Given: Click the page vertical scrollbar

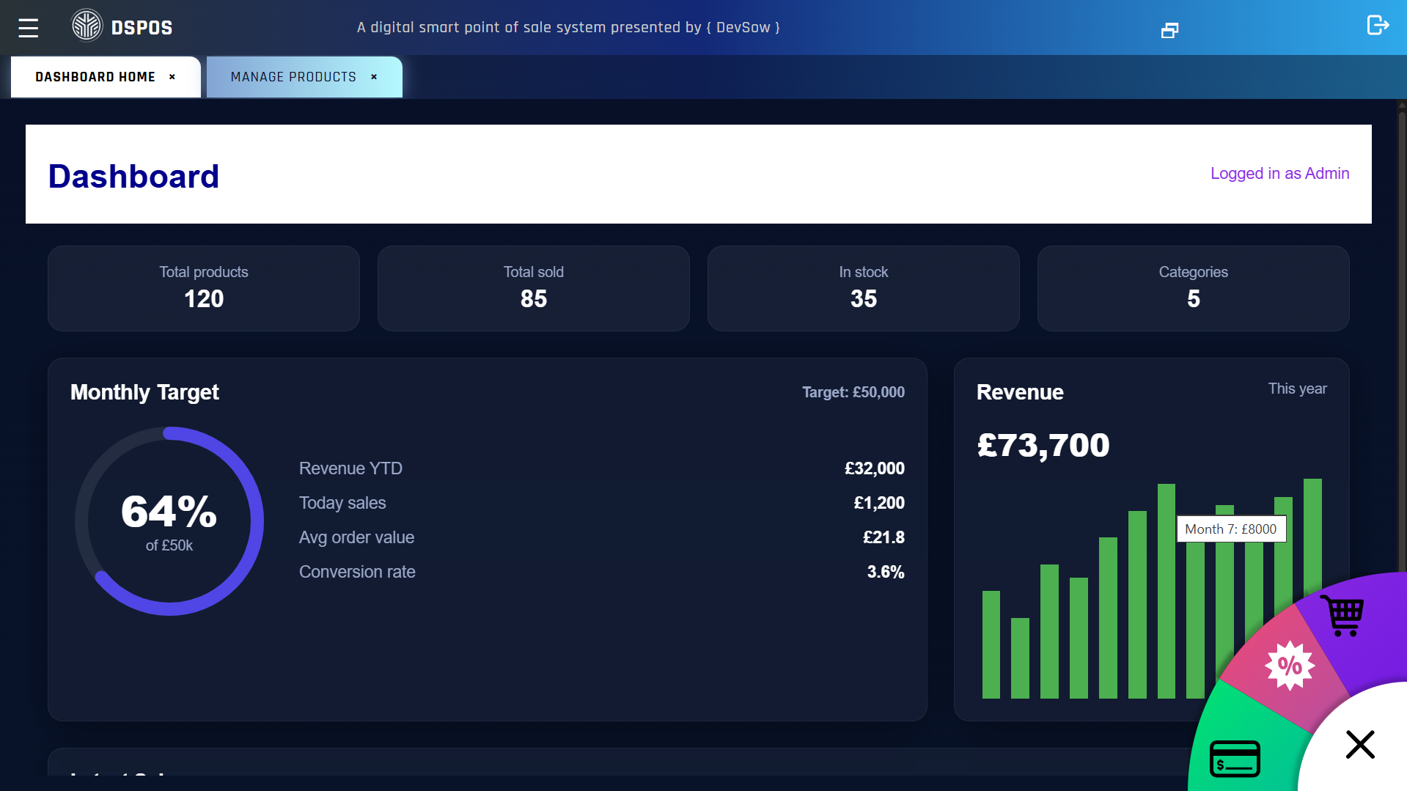Looking at the screenshot, I should 1401,293.
